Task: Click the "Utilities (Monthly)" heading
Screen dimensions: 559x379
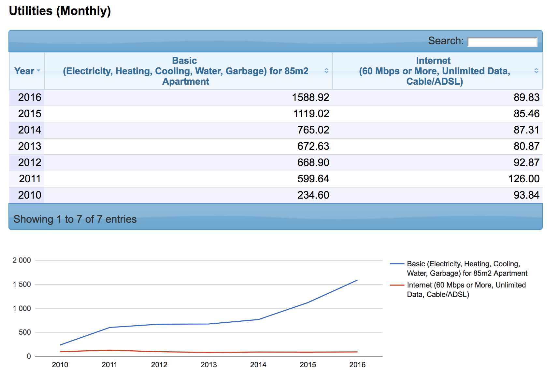Action: click(60, 11)
